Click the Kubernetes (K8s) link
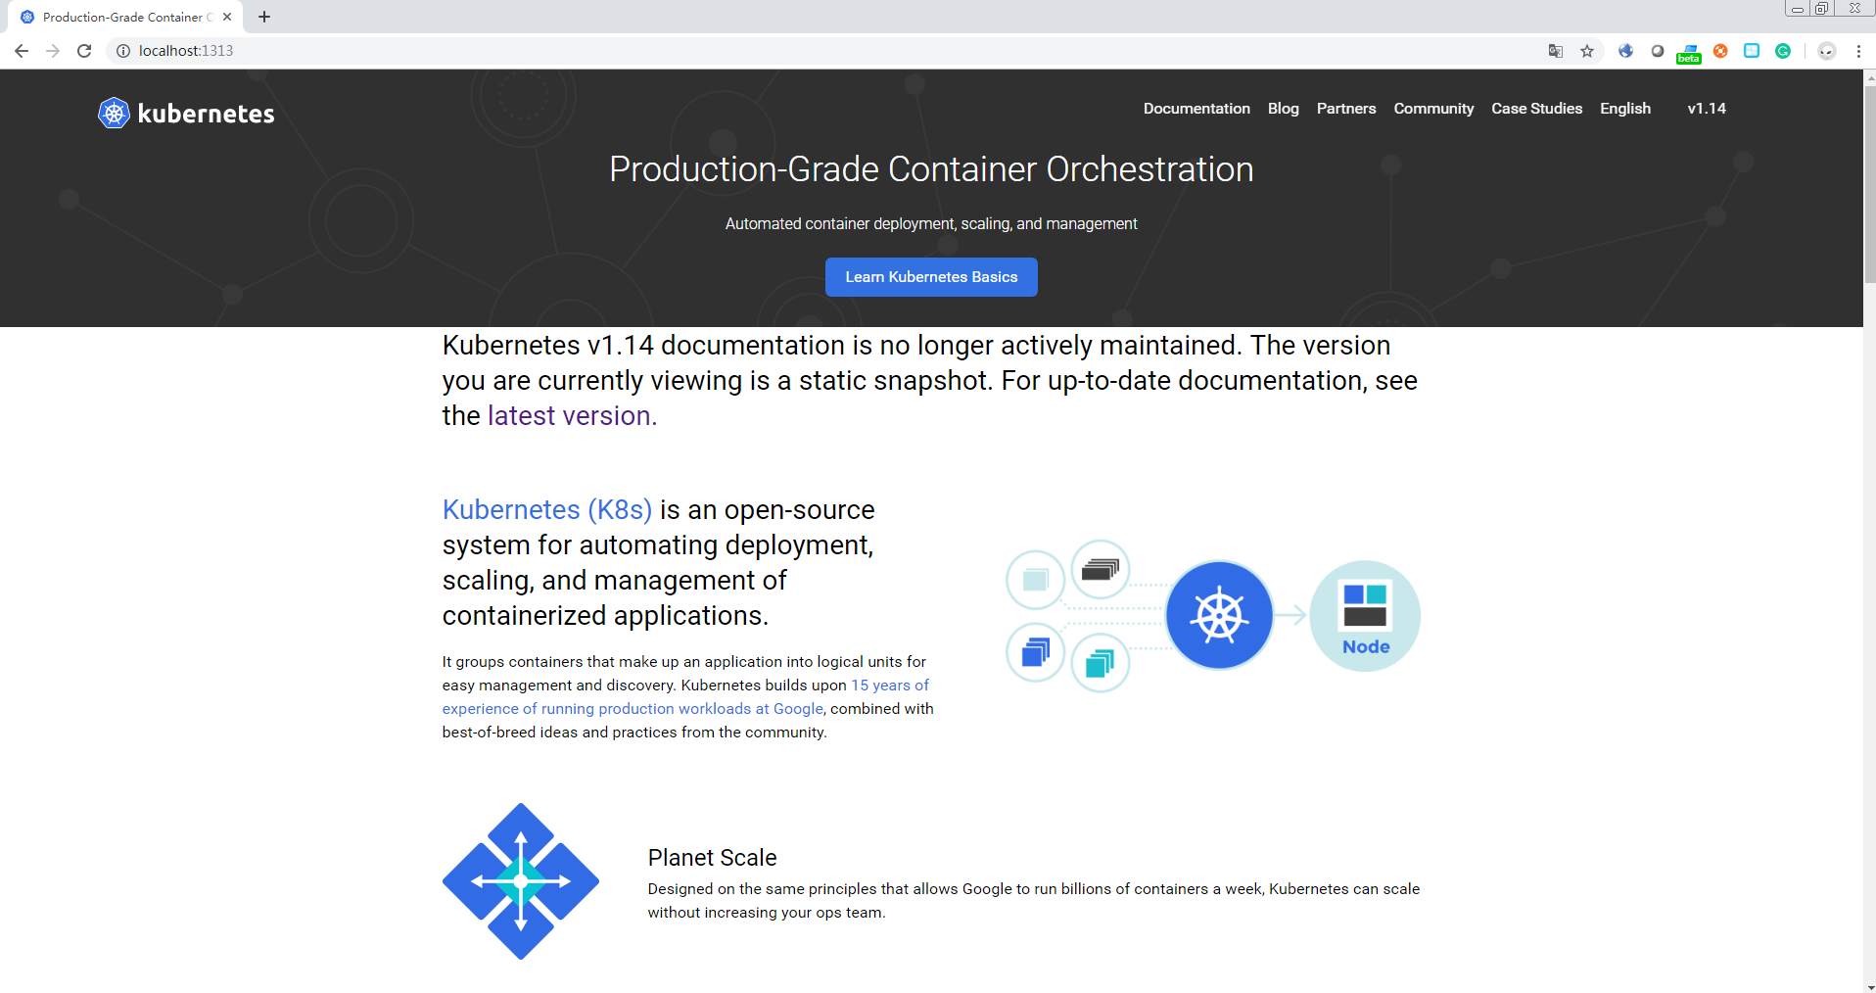Image resolution: width=1876 pixels, height=993 pixels. pyautogui.click(x=547, y=510)
